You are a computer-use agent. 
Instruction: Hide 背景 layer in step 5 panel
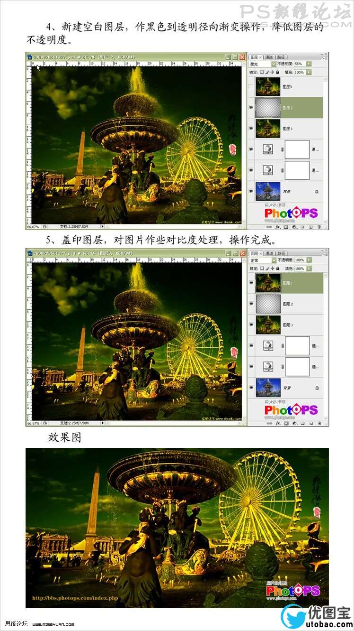pyautogui.click(x=251, y=388)
